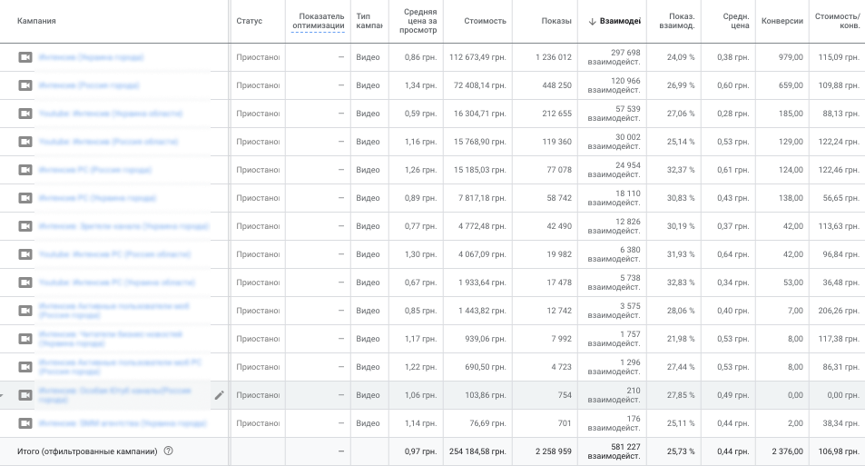Click video icon for 72 408,14 грн. campaign
The height and width of the screenshot is (466, 865).
(25, 85)
